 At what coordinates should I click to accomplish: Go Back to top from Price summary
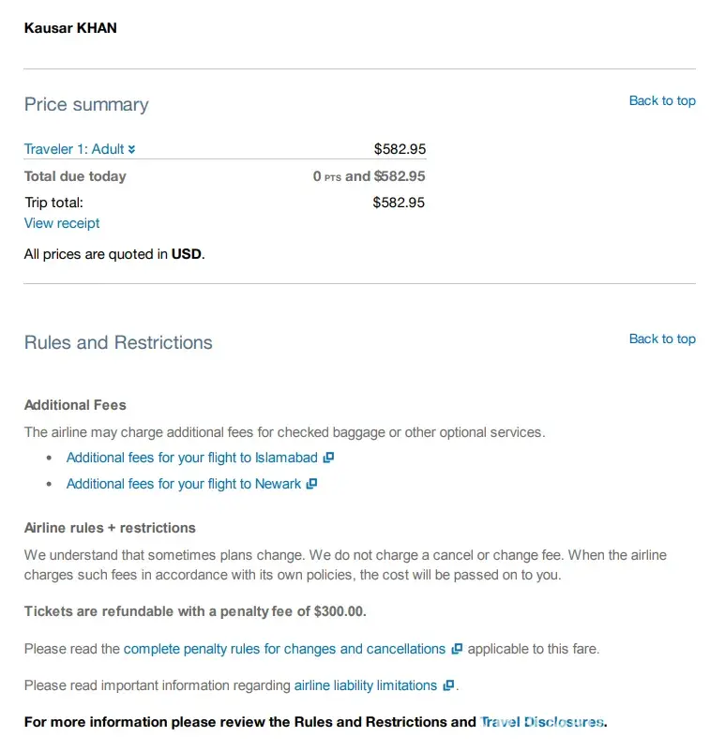coord(662,100)
